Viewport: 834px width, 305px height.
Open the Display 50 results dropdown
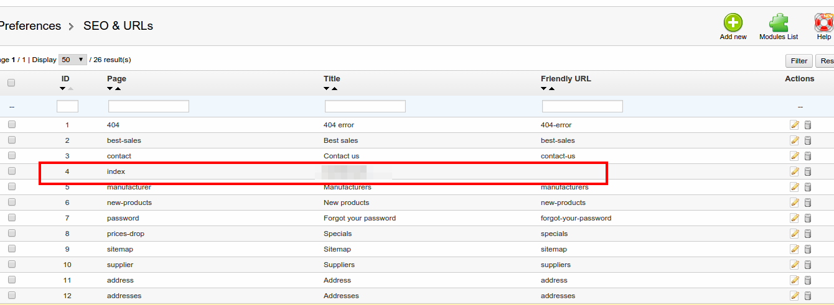point(73,60)
